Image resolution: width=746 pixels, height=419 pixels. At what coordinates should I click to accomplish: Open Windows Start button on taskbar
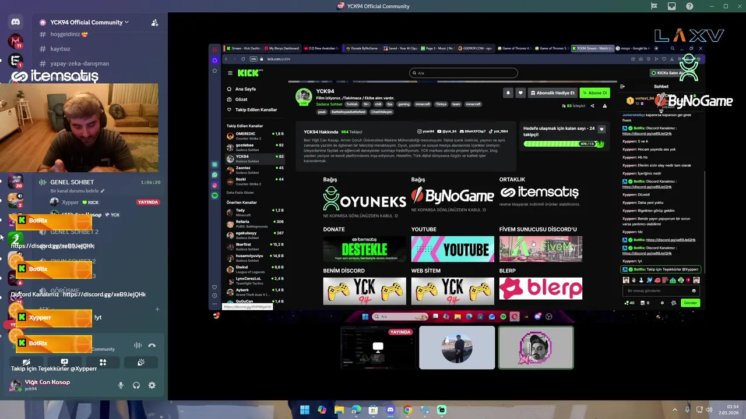pos(304,410)
